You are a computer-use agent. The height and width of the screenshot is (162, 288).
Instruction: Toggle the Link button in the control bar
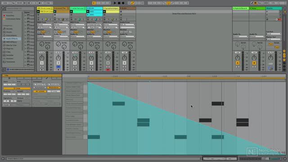[x=5, y=3]
